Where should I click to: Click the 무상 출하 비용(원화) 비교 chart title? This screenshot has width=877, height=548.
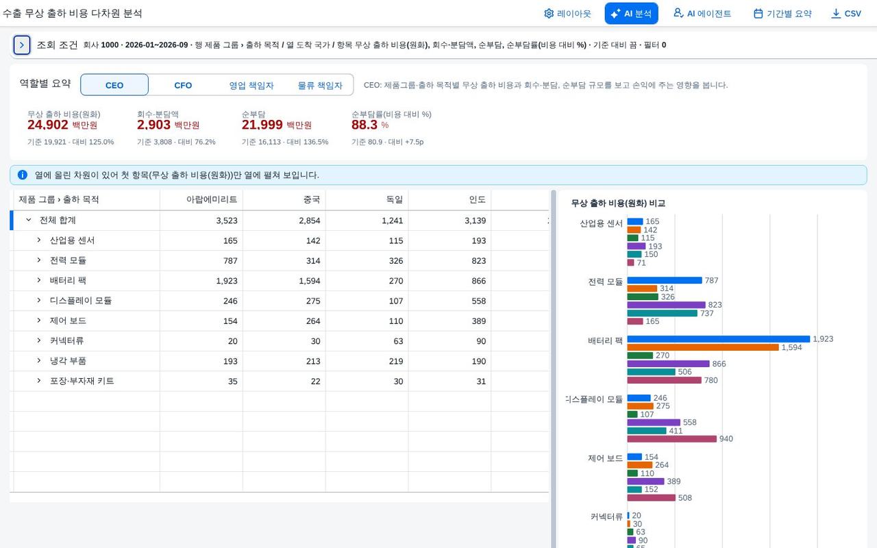click(618, 203)
